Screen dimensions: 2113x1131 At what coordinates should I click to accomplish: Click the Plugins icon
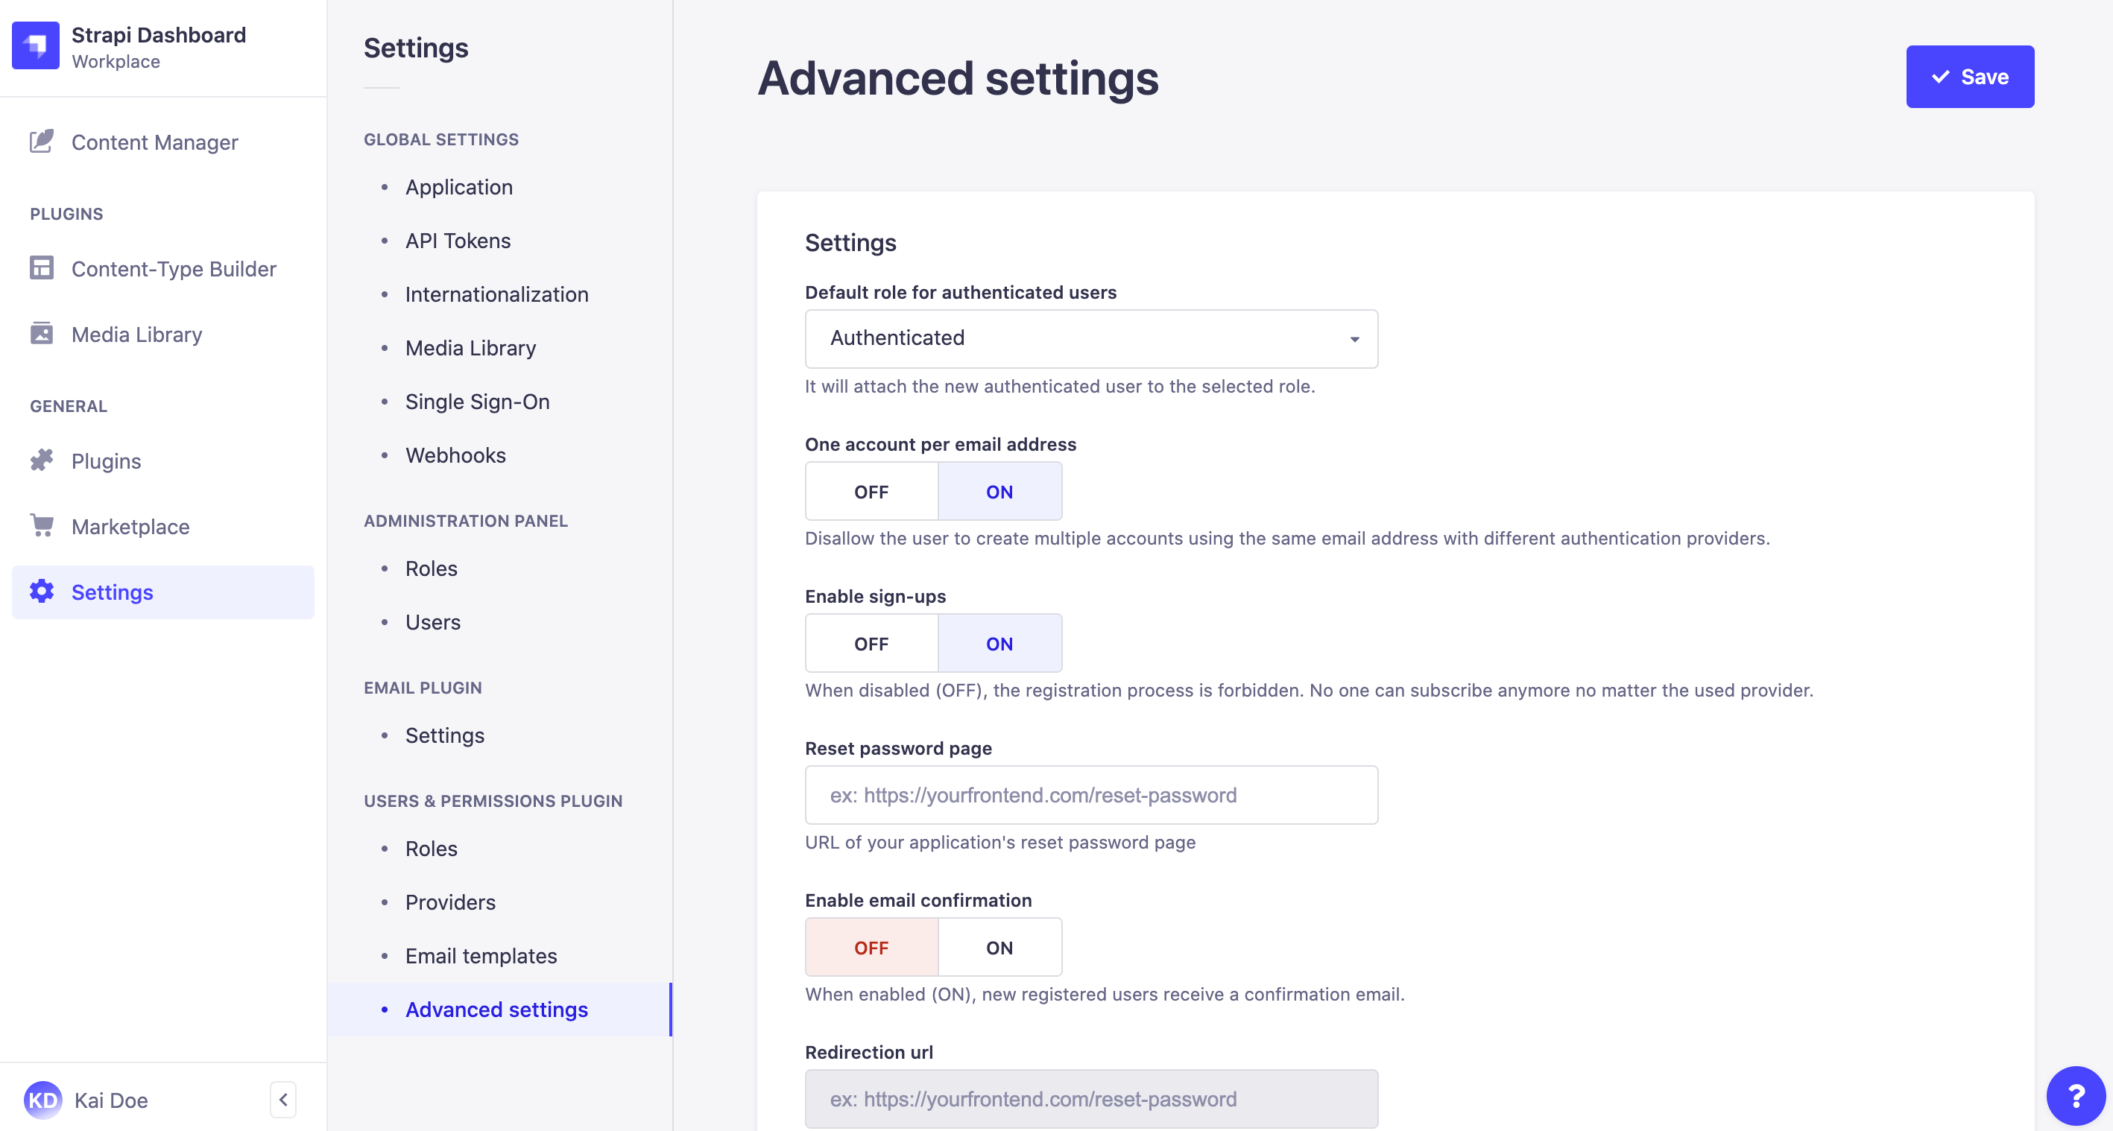42,460
